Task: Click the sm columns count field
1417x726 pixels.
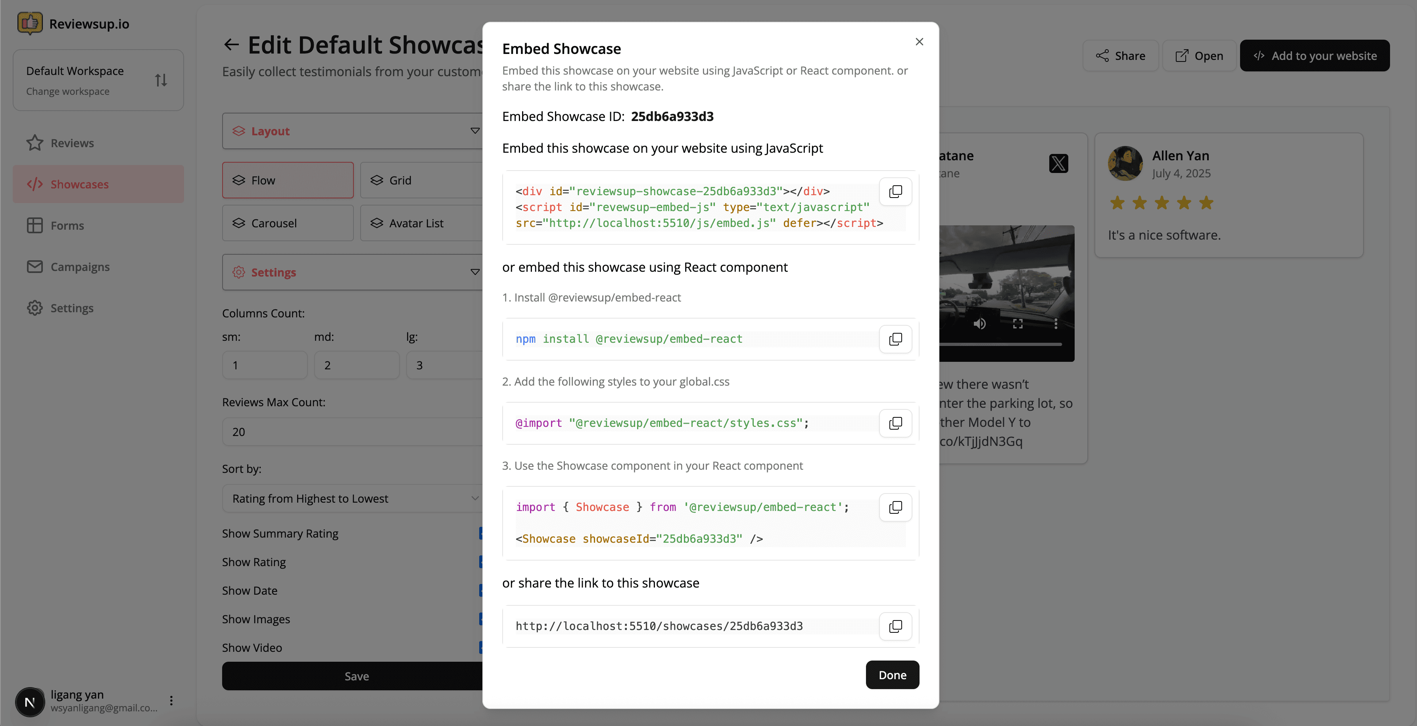Action: point(265,365)
